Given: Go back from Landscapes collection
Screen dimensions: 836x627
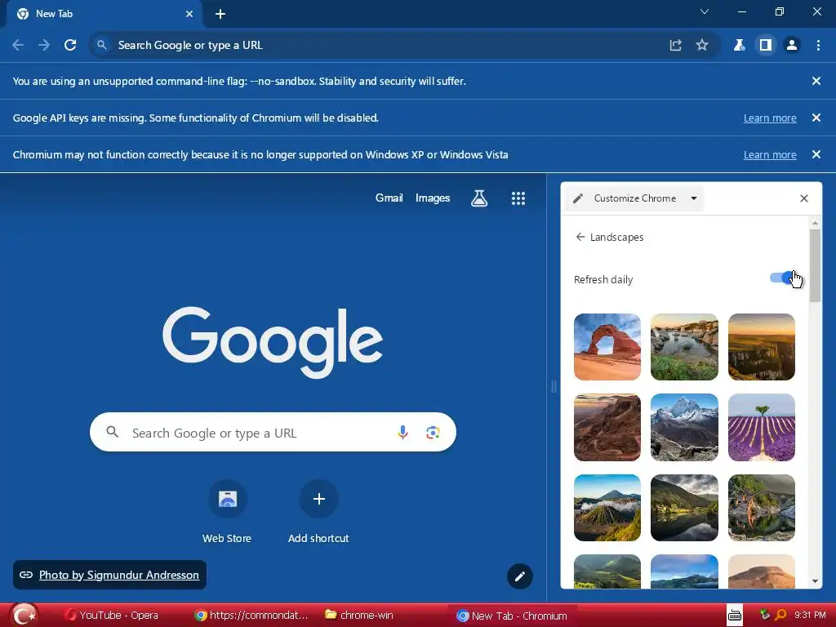Looking at the screenshot, I should 580,237.
